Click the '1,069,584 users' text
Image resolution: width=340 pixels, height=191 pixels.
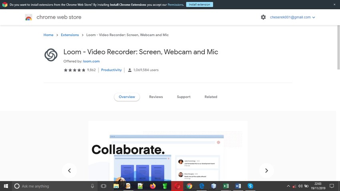(x=146, y=70)
